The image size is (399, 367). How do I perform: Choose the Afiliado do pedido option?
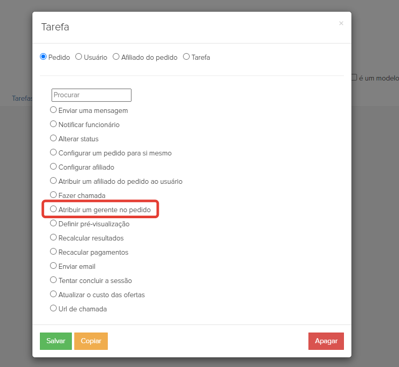pyautogui.click(x=116, y=57)
